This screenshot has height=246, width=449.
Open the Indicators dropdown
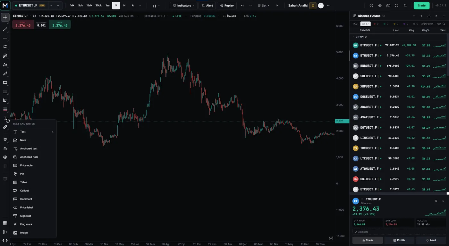pyautogui.click(x=183, y=5)
